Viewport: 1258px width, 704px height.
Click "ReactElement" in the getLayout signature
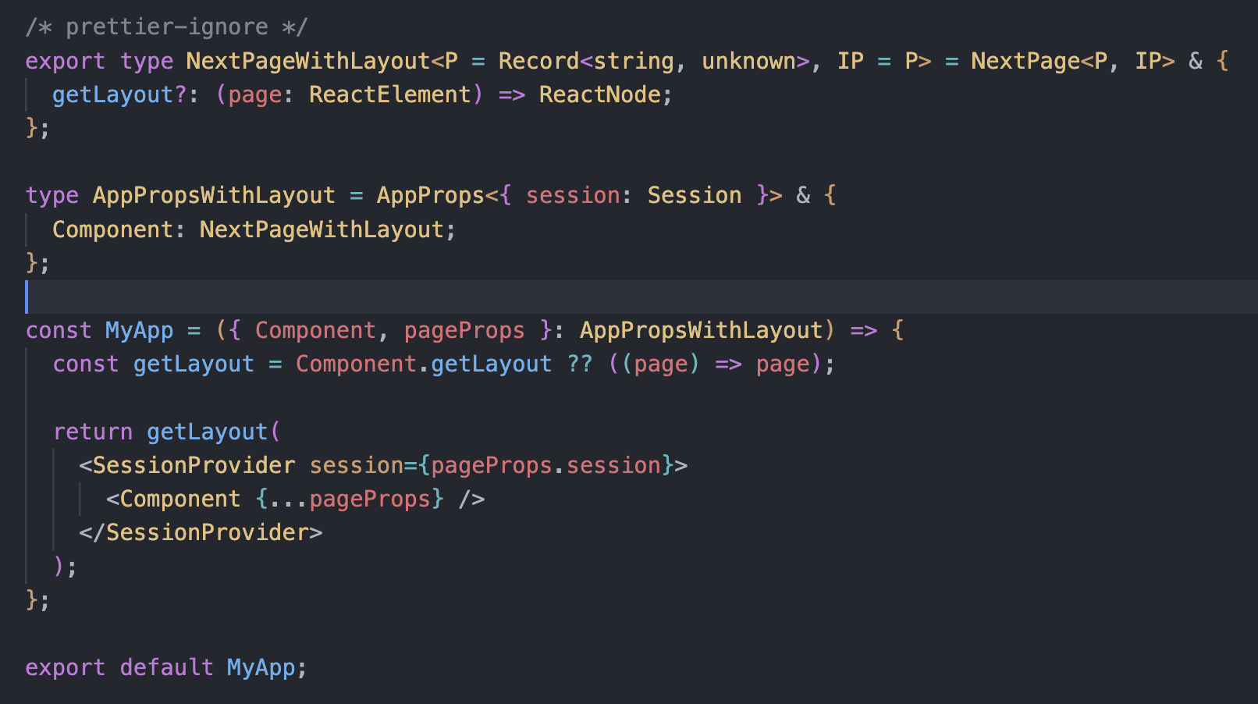(x=390, y=94)
